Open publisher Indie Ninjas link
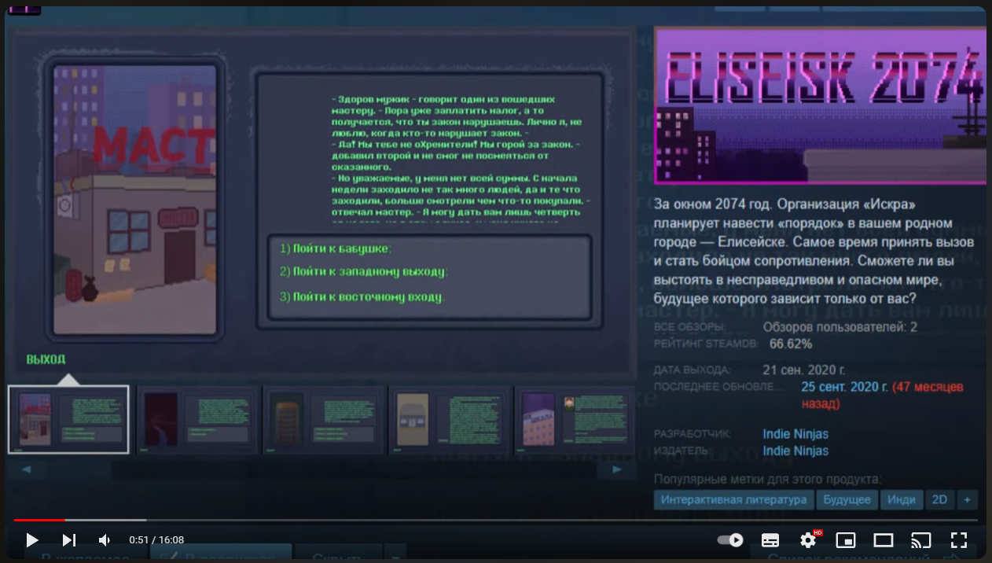 (795, 451)
